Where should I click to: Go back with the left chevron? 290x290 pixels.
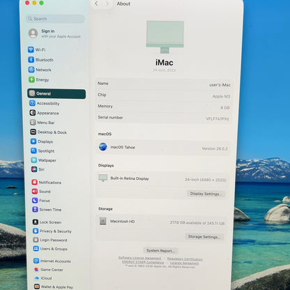pos(96,3)
